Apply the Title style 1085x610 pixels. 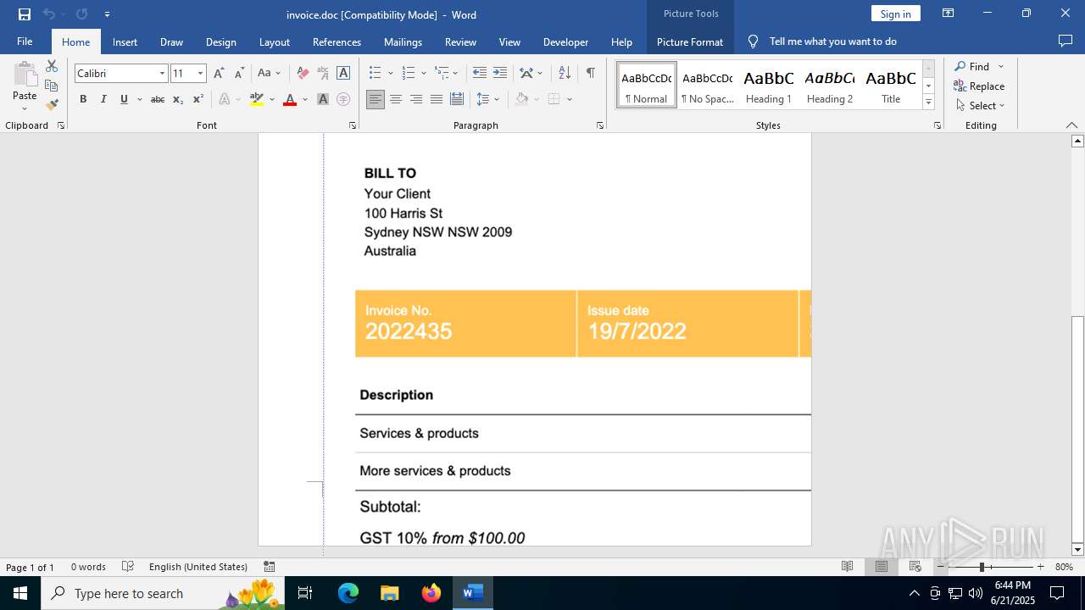891,85
